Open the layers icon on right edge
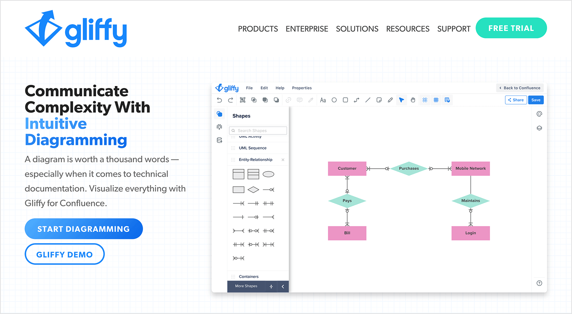Image resolution: width=572 pixels, height=314 pixels. [x=539, y=128]
